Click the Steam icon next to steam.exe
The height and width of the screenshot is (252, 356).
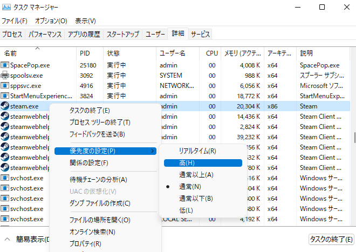coord(5,106)
